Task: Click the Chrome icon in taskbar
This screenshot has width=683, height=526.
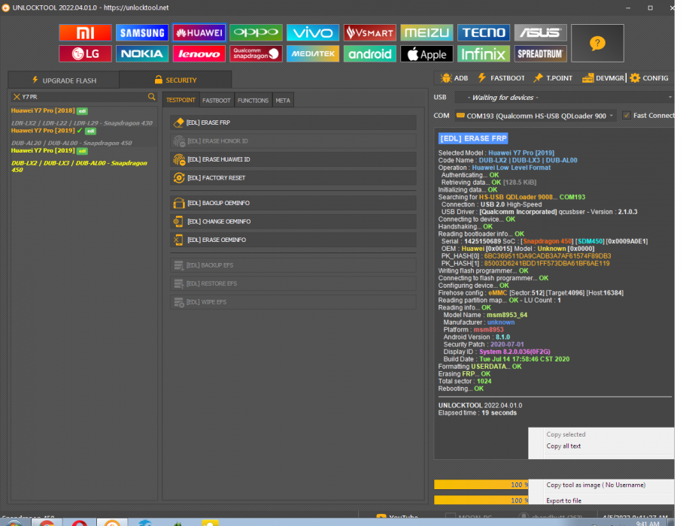Action: click(47, 523)
